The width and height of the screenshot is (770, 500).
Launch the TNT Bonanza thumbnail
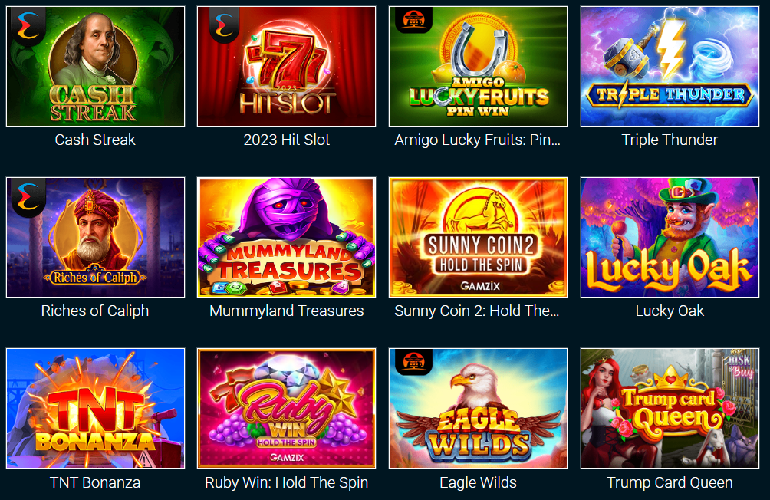[x=95, y=408]
